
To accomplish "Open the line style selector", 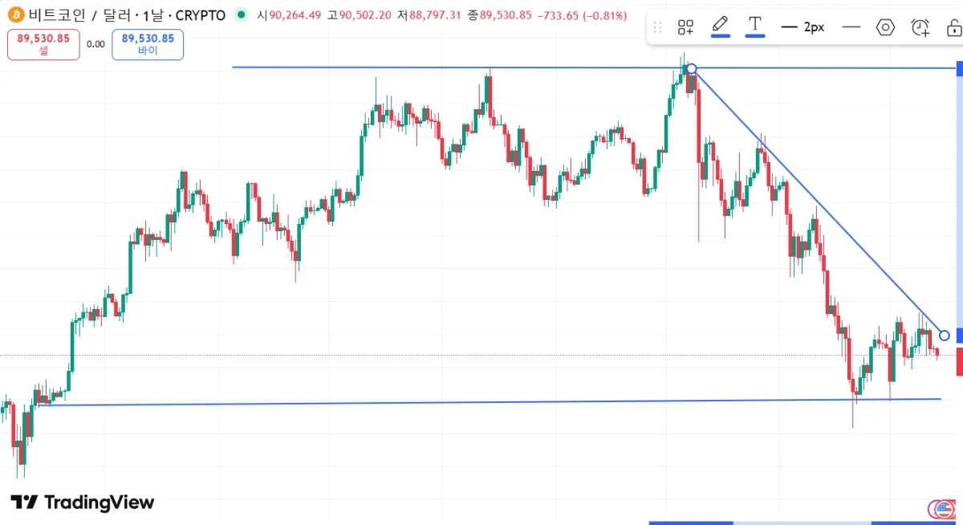I will pyautogui.click(x=851, y=27).
